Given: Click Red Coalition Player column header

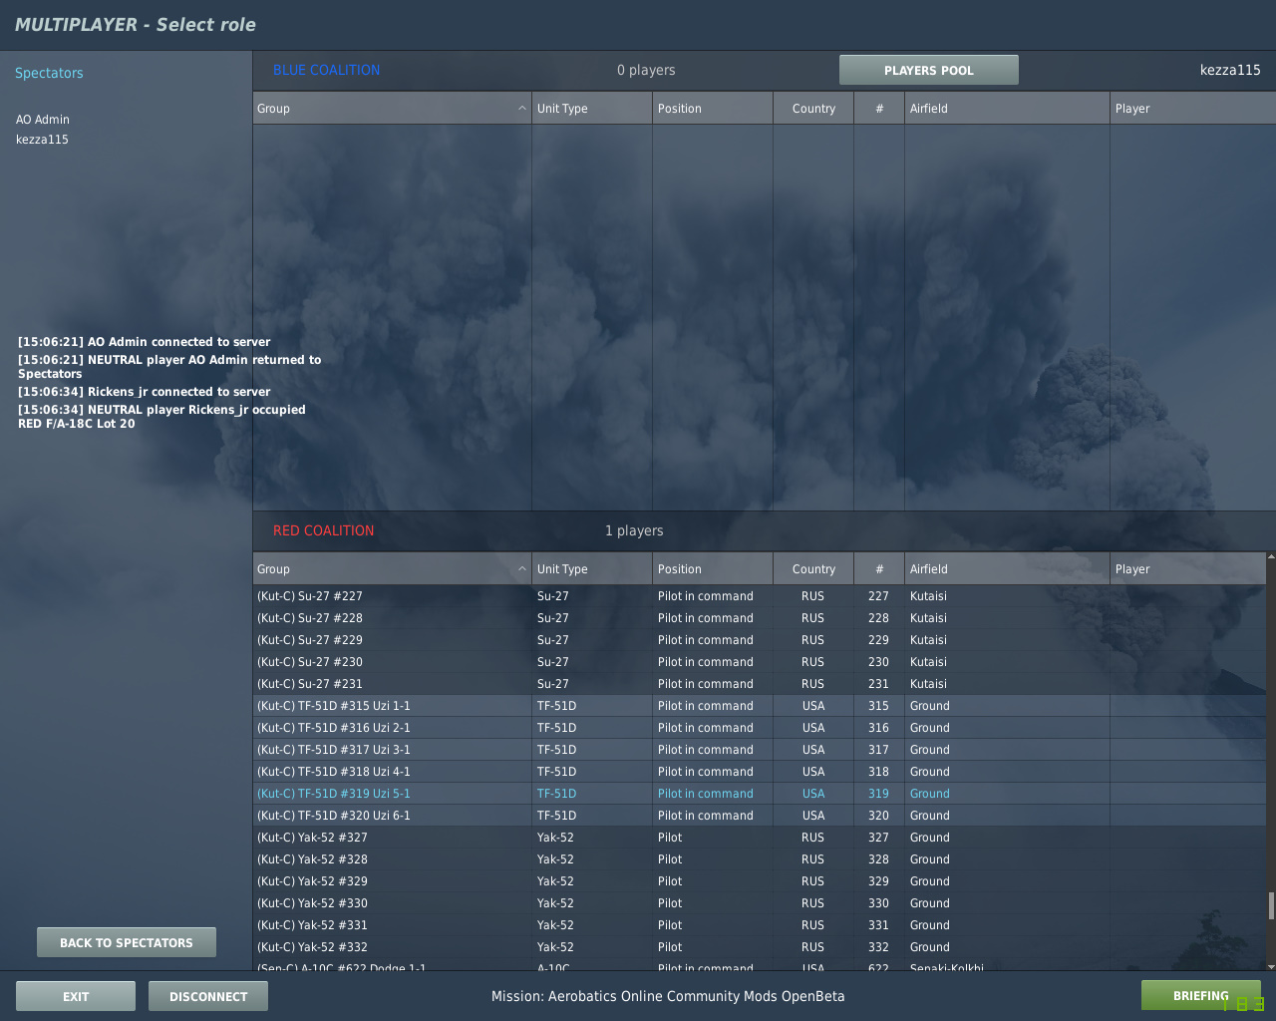Looking at the screenshot, I should click(x=1187, y=569).
